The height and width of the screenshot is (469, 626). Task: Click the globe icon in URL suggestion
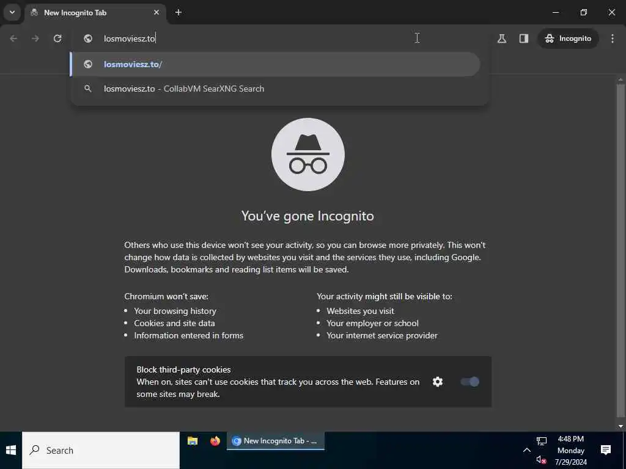(x=88, y=64)
